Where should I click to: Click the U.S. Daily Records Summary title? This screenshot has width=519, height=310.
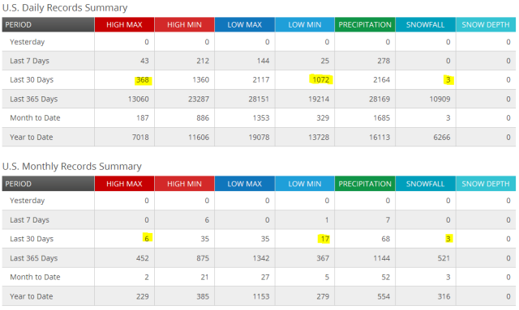pos(65,7)
